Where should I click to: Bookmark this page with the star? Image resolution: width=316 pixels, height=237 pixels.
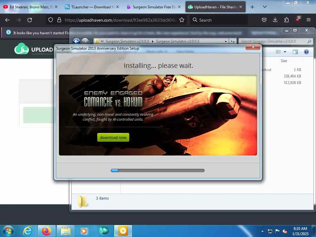pyautogui.click(x=182, y=20)
